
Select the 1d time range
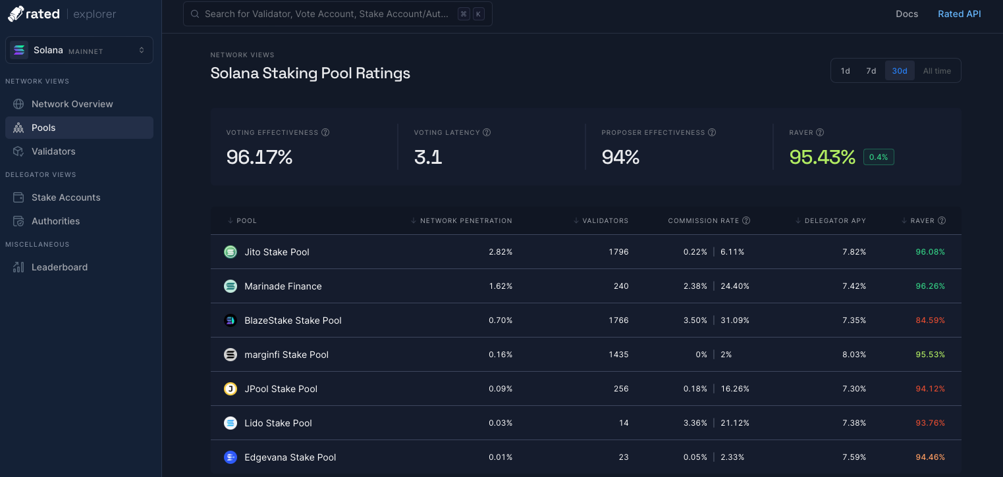pos(845,70)
